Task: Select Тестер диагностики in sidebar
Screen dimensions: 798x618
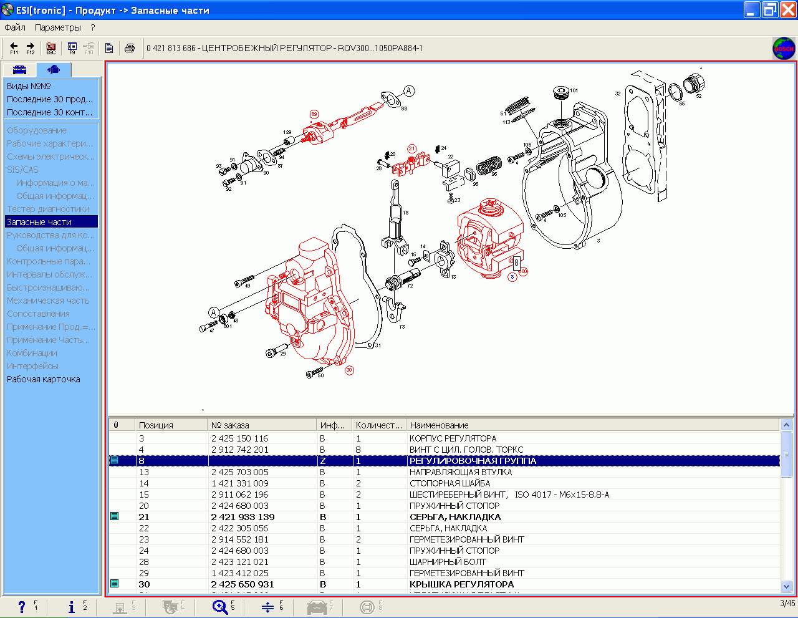Action: 48,209
